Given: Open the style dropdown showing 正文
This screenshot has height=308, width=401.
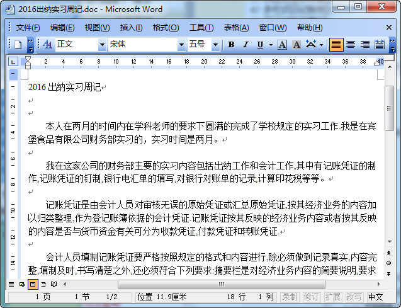Looking at the screenshot, I should tap(102, 45).
